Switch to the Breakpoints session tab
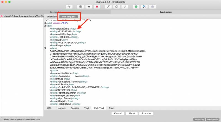 165,12
